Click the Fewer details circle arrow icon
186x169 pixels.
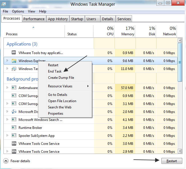(6, 161)
